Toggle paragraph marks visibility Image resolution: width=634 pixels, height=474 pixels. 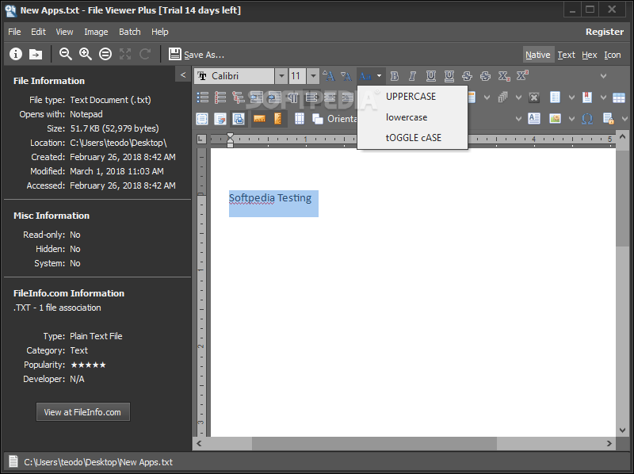(292, 97)
